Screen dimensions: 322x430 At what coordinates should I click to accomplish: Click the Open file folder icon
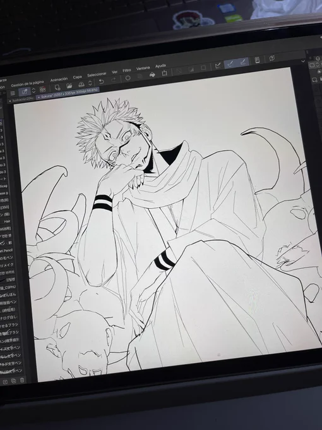pyautogui.click(x=69, y=86)
